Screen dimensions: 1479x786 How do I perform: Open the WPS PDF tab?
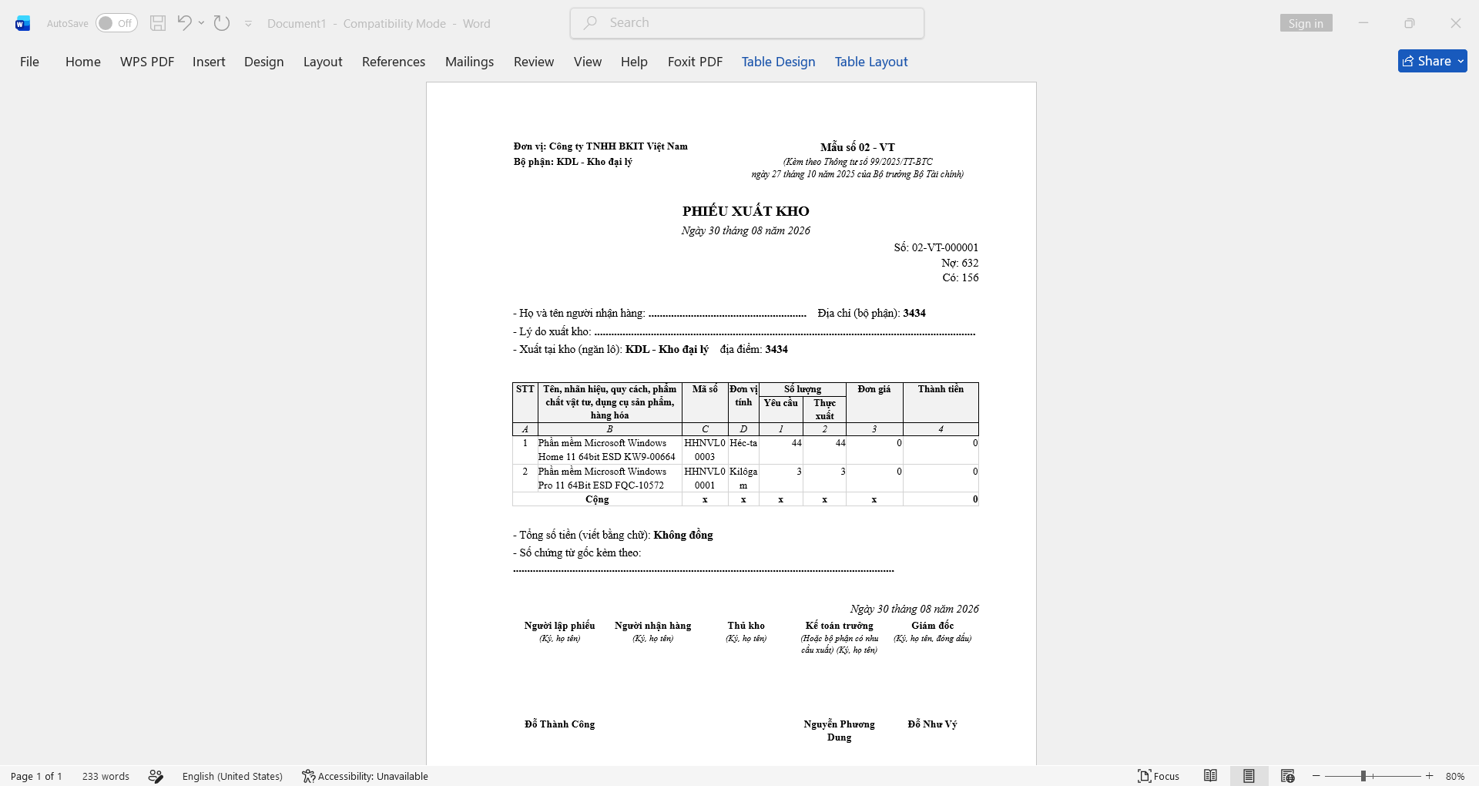[x=147, y=62]
